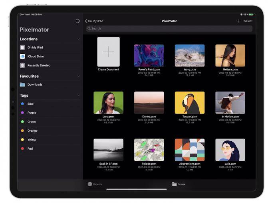Open the Wavy.pxm thumbnail
This screenshot has height=203, width=270.
[x=190, y=55]
